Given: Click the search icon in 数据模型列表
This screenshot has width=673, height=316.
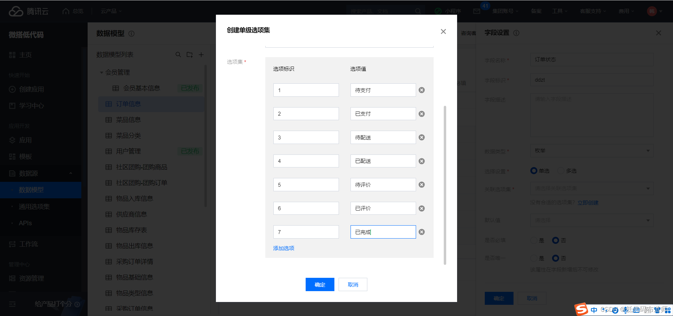Looking at the screenshot, I should 178,55.
